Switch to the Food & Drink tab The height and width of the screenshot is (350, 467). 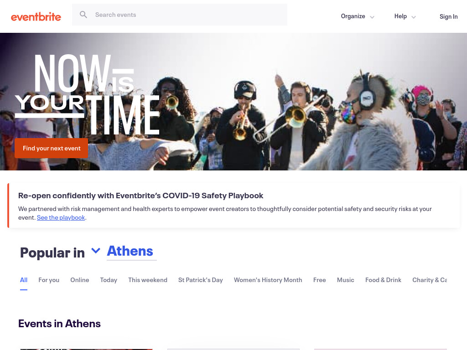383,280
